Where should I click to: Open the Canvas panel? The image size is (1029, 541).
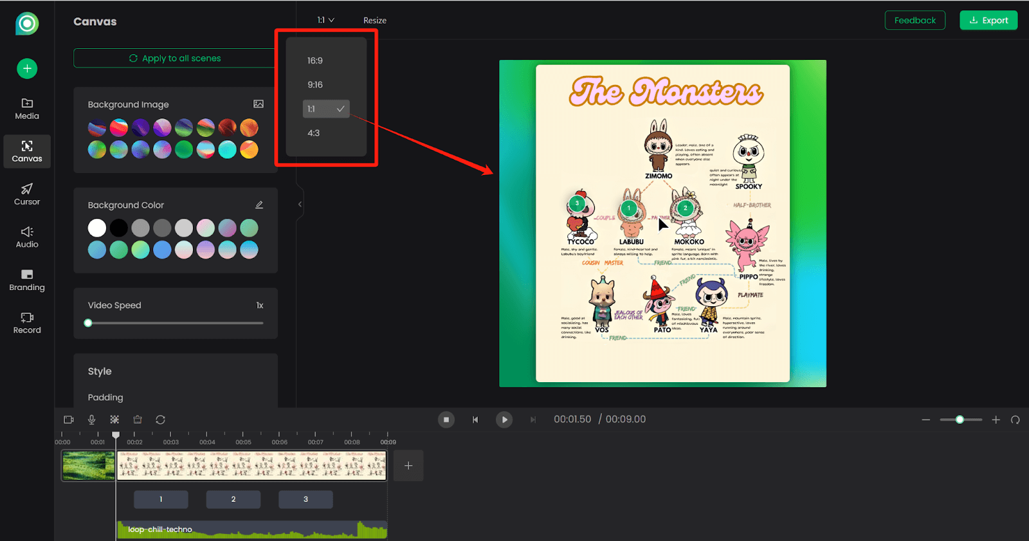27,152
